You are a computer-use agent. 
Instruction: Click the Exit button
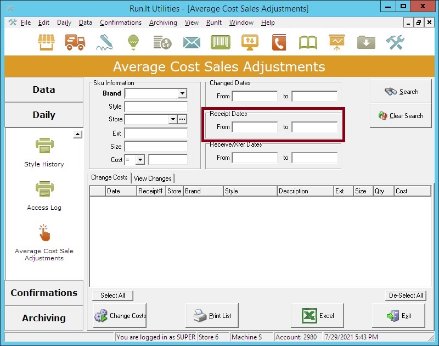click(x=399, y=315)
